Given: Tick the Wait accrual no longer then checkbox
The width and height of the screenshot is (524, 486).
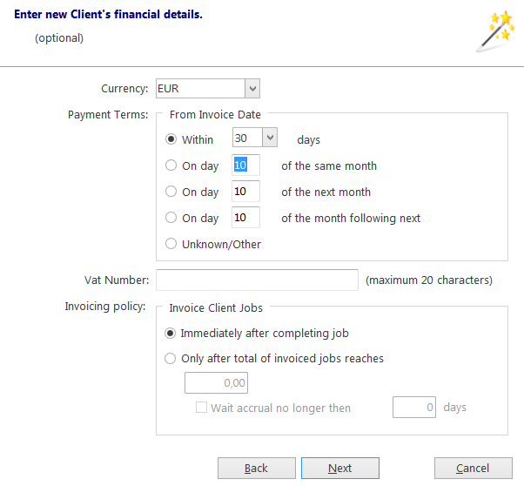Looking at the screenshot, I should 201,408.
